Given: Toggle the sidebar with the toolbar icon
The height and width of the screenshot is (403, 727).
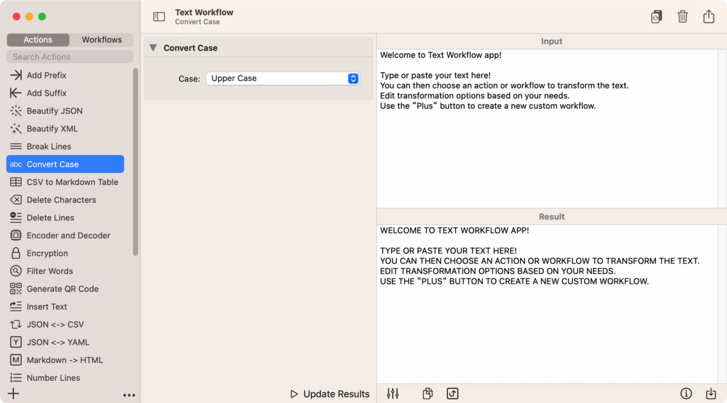Looking at the screenshot, I should (159, 17).
